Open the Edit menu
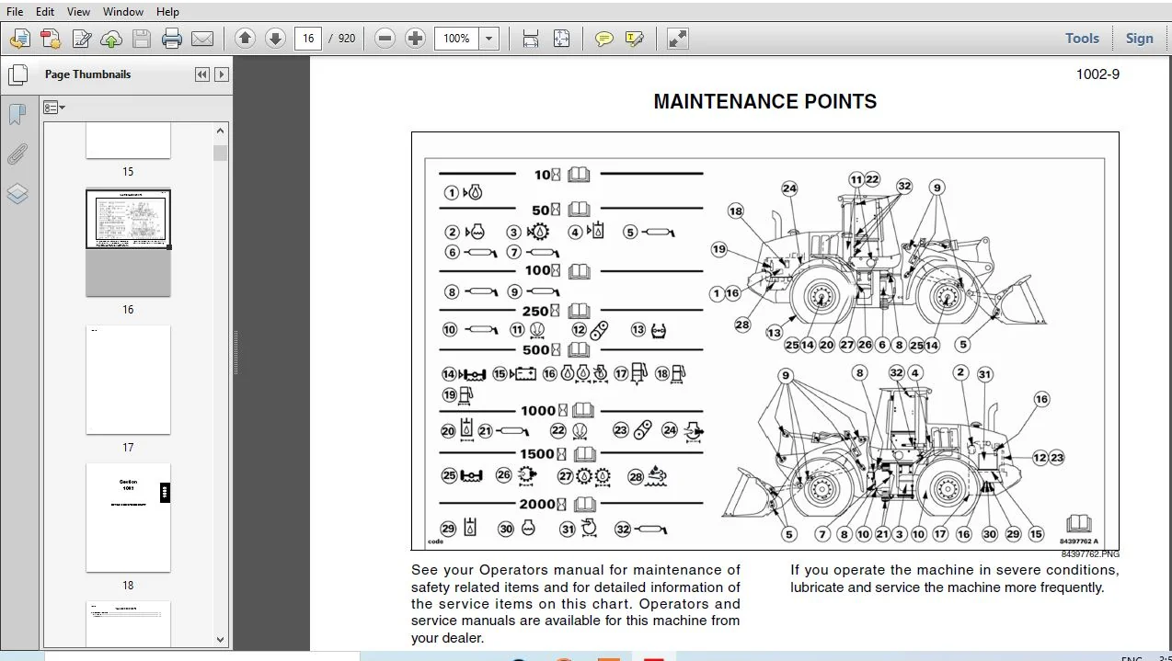The image size is (1172, 661). (44, 12)
